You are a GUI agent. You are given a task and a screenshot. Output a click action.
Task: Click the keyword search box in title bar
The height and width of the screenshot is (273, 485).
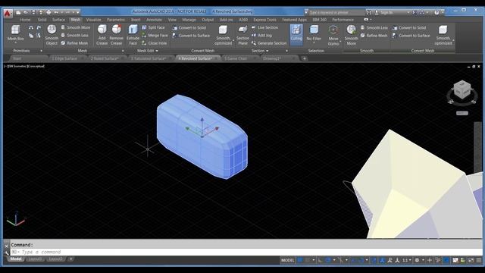click(x=336, y=12)
